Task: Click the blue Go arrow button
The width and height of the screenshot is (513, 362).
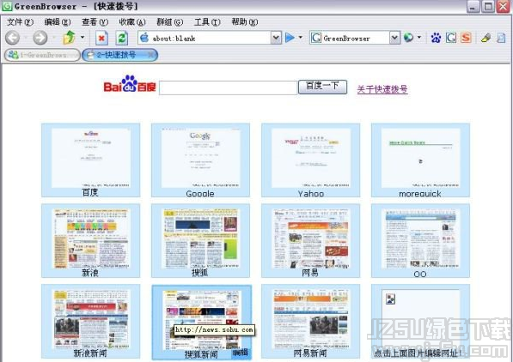Action: (290, 38)
